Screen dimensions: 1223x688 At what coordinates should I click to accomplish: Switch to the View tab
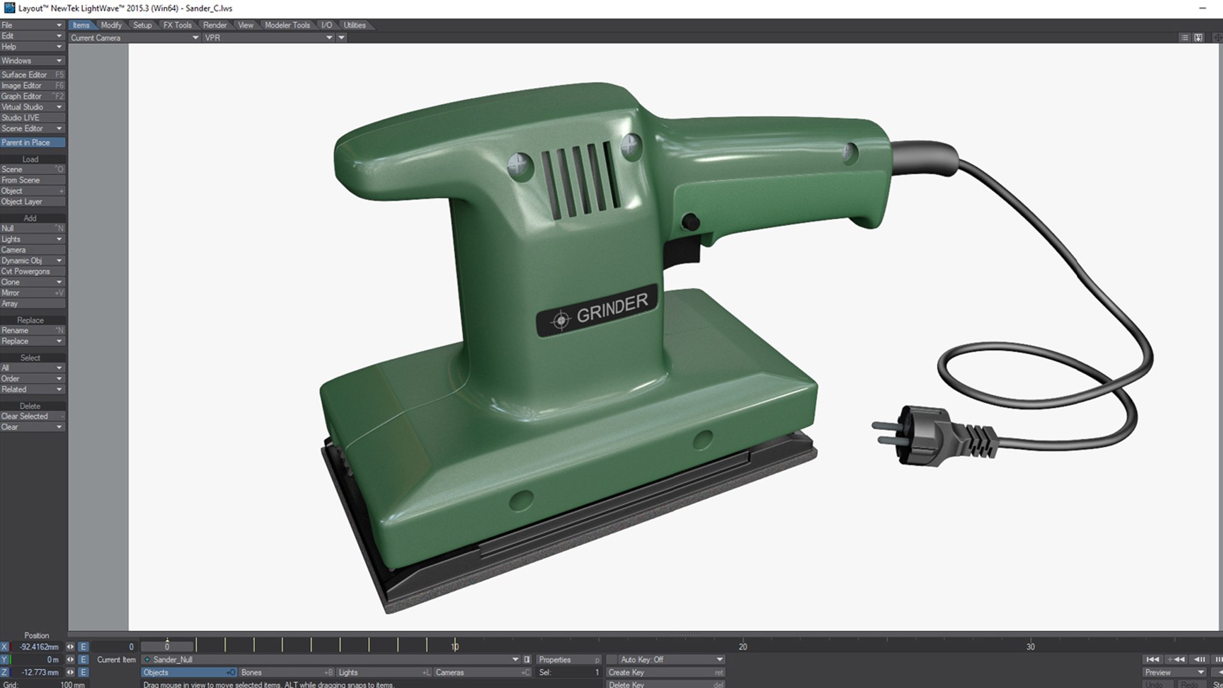[246, 25]
